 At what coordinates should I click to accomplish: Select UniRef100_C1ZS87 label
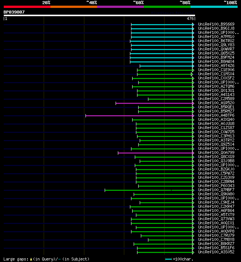pos(216,128)
